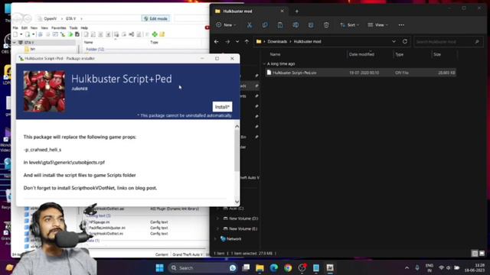Toggle Edit mode in OpenIV
This screenshot has width=490, height=275.
[x=155, y=18]
